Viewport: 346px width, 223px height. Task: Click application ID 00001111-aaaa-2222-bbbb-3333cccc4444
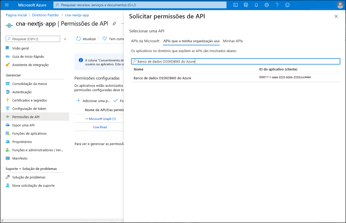(285, 77)
